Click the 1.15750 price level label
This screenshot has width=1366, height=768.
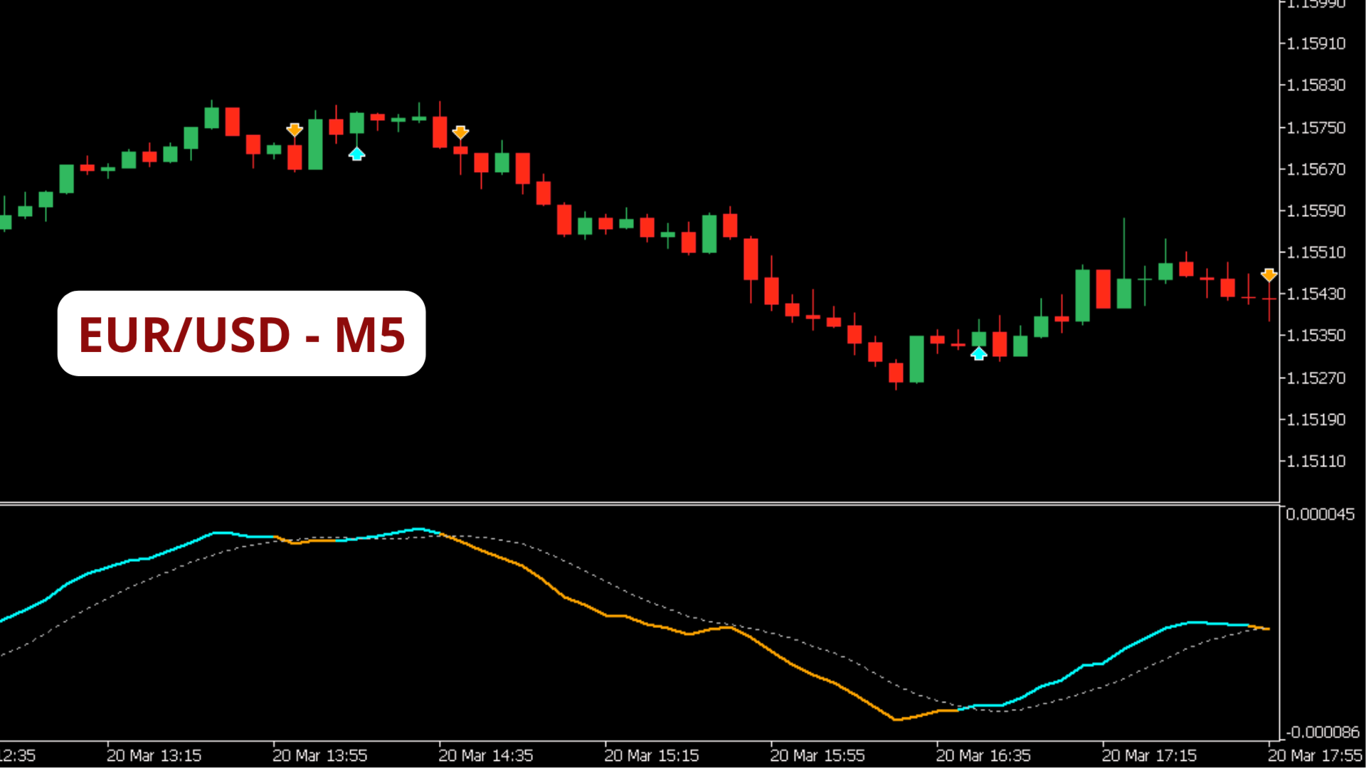click(1316, 127)
